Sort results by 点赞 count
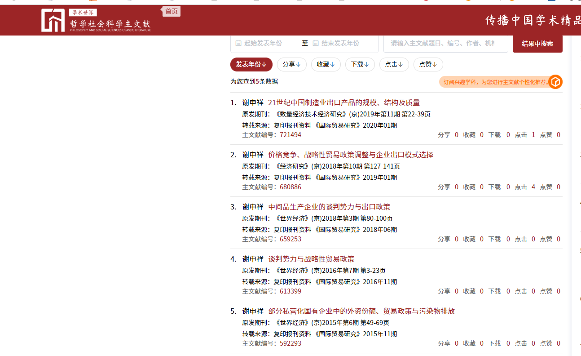 click(x=428, y=64)
